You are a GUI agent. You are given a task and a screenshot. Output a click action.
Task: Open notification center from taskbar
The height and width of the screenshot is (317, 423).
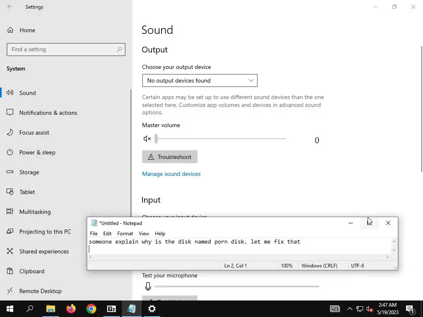[x=410, y=309]
